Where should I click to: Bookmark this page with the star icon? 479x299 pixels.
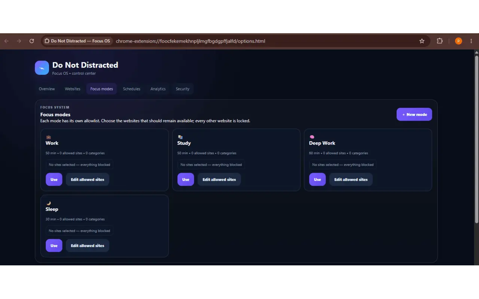point(422,41)
